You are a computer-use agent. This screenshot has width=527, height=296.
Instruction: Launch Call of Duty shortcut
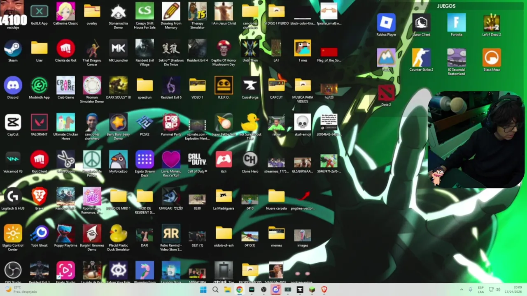pos(197,162)
